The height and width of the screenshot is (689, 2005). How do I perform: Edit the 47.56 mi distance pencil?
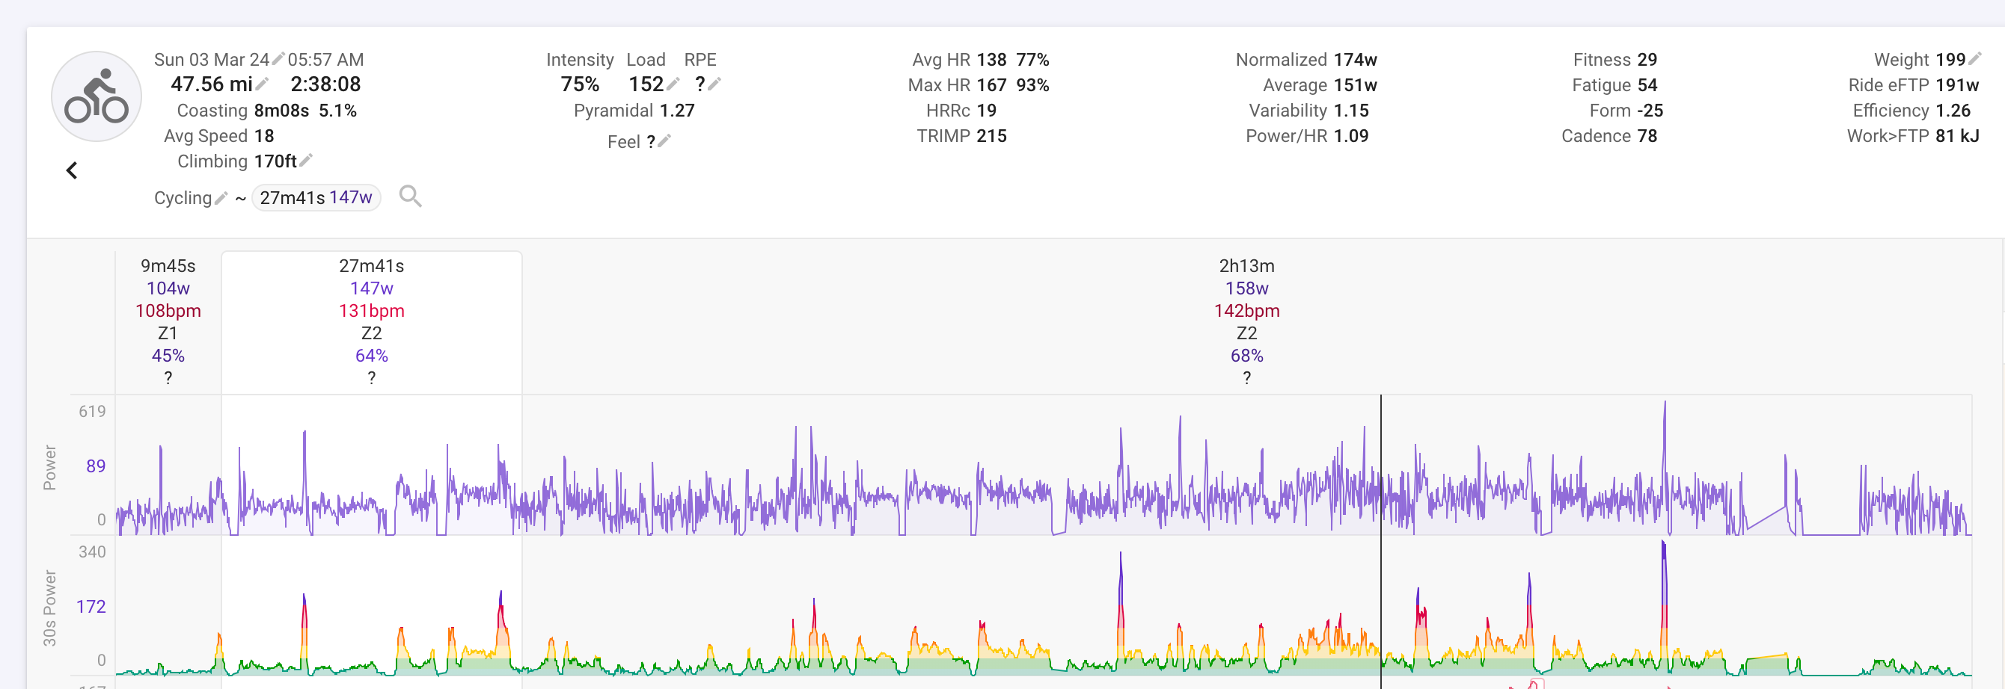[x=263, y=83]
